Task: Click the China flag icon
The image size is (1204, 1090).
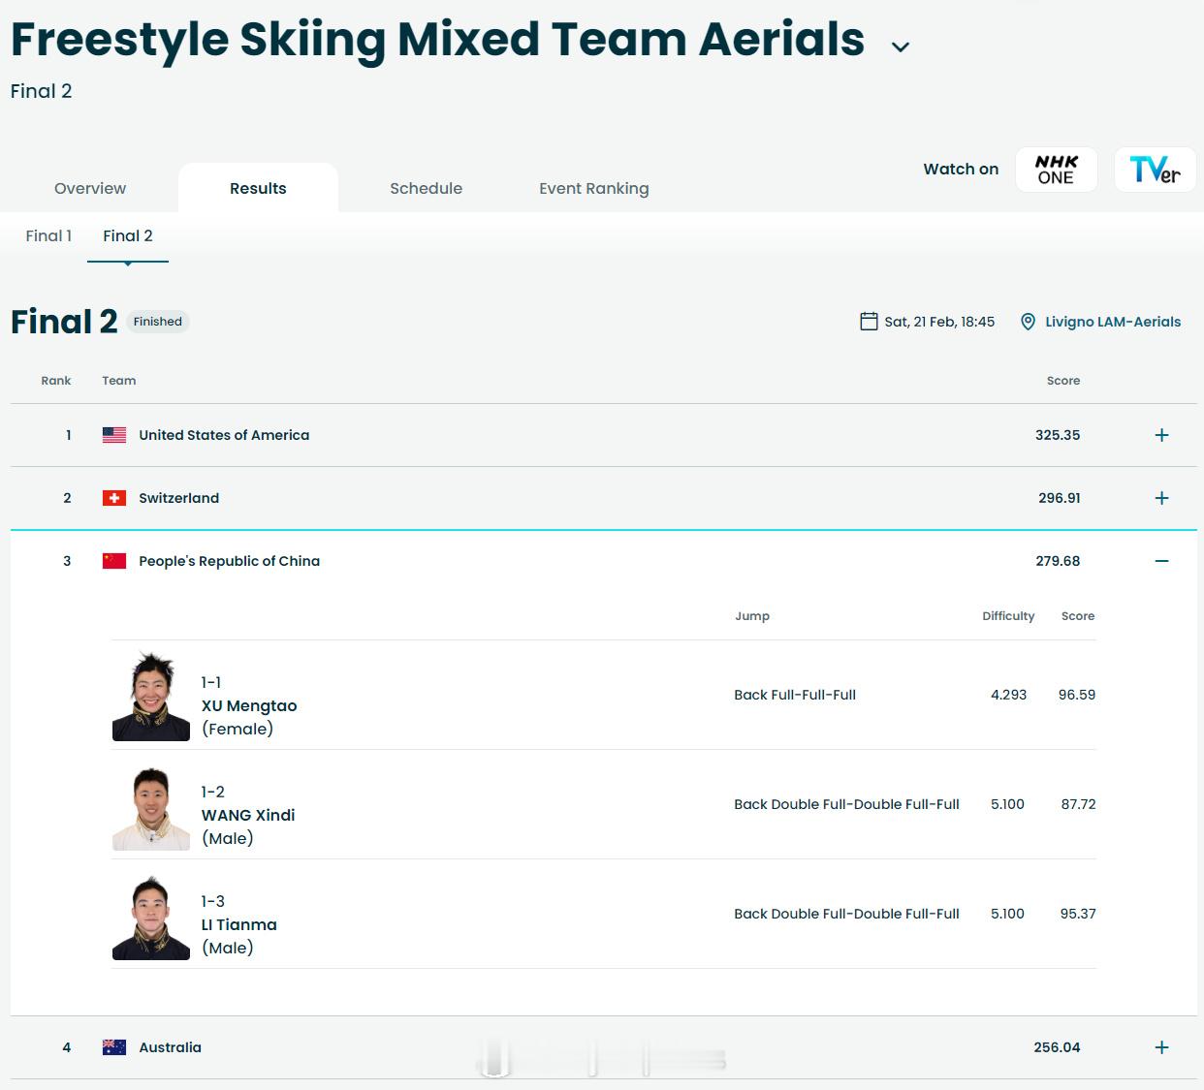Action: pos(114,561)
